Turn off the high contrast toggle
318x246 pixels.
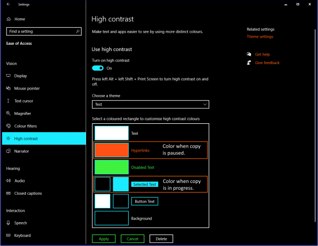(98, 68)
